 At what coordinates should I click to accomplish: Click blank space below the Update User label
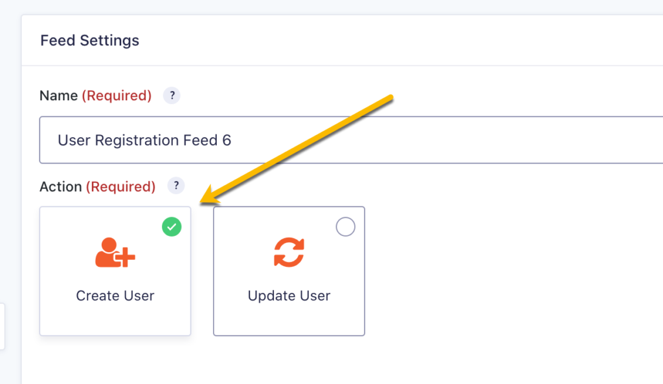pyautogui.click(x=289, y=320)
